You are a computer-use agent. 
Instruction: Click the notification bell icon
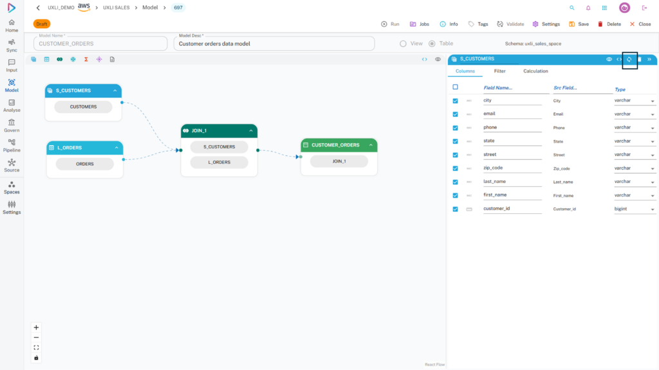588,8
